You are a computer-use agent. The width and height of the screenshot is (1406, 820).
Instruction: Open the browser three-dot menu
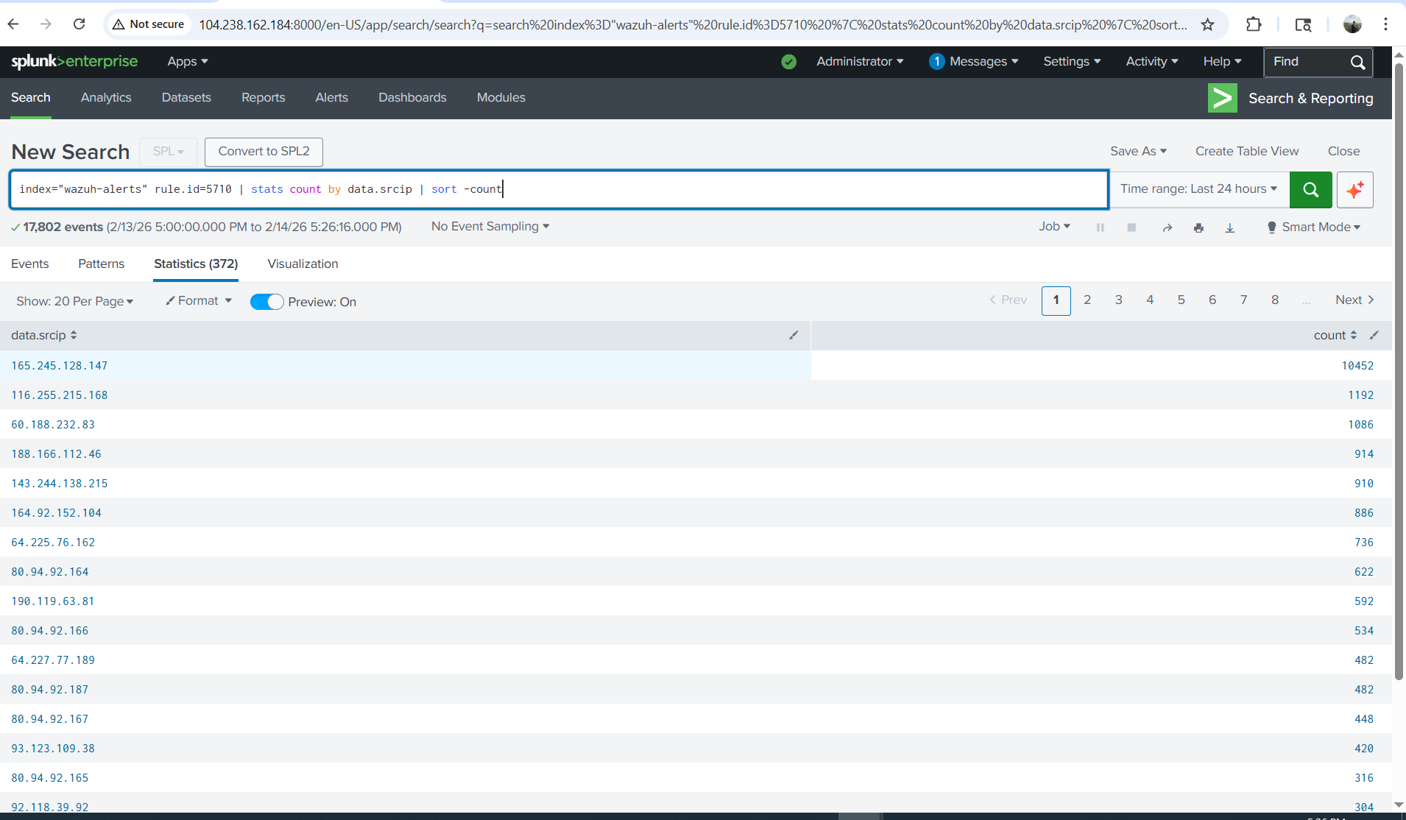[1385, 24]
